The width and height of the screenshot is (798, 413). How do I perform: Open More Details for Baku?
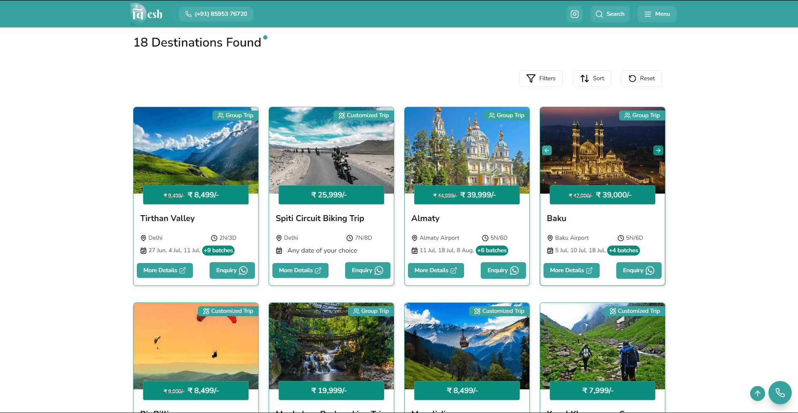(571, 270)
